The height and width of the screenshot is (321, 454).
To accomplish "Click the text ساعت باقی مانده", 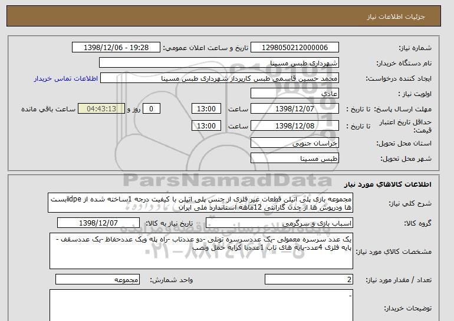I will [x=48, y=109].
